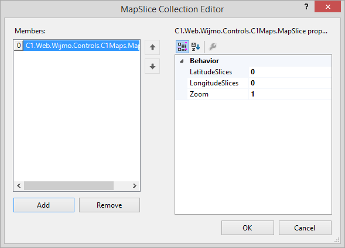Remove the selected member
The image size is (345, 248).
click(110, 205)
